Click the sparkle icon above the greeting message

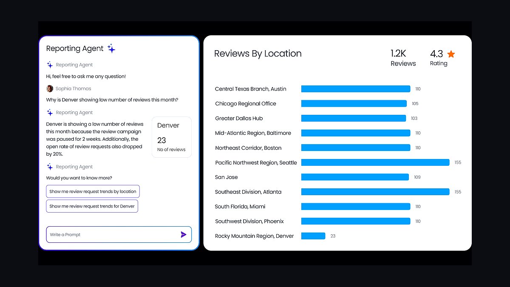(50, 65)
